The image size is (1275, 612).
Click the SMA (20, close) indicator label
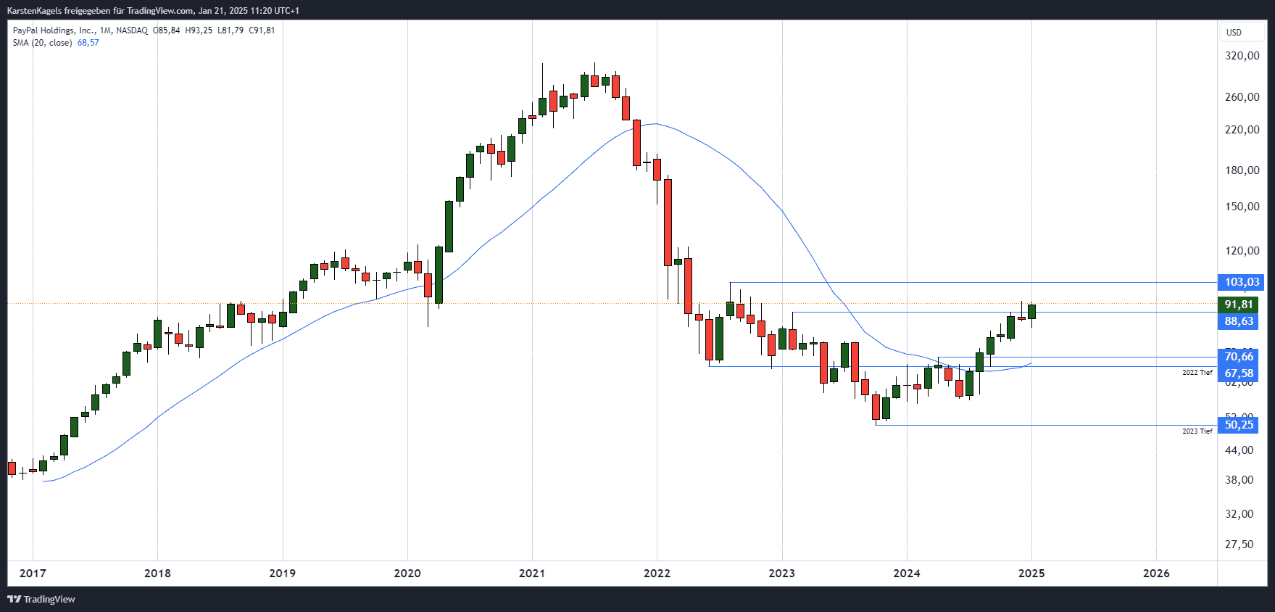coord(42,43)
